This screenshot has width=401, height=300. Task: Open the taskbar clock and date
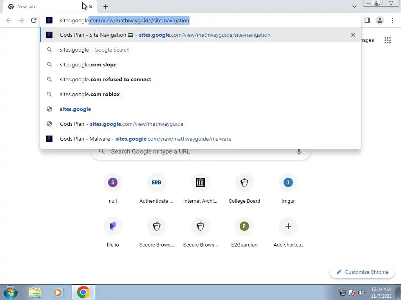381,293
